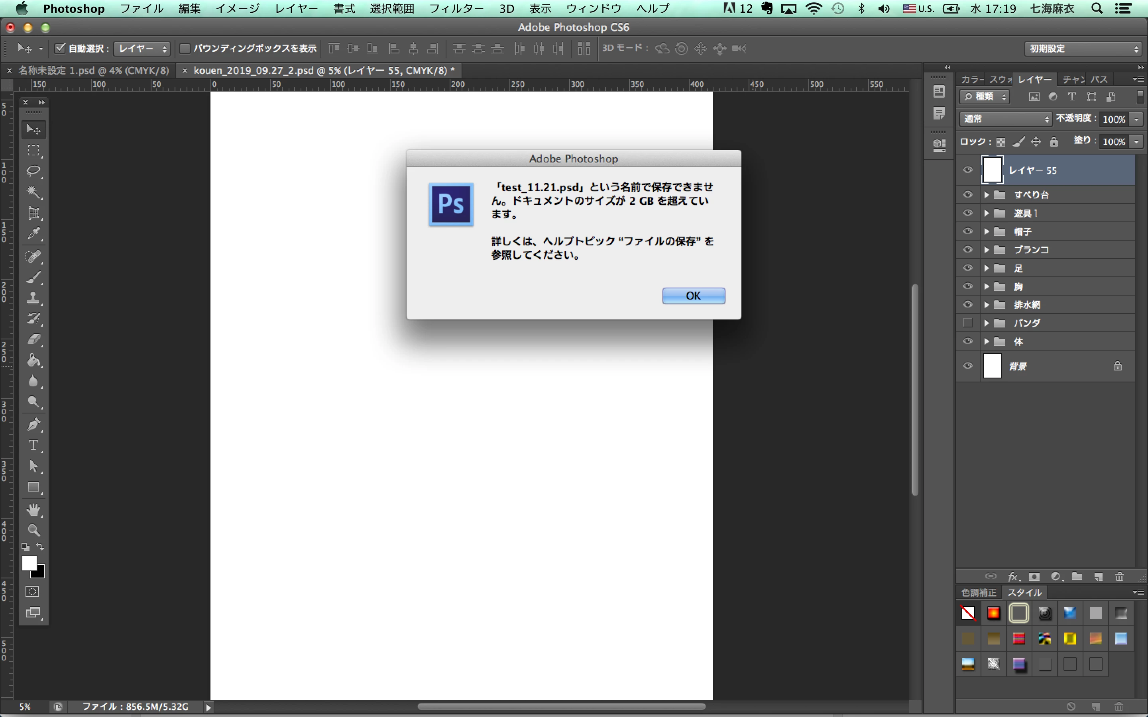This screenshot has height=717, width=1148.
Task: Click the horizontal canvas scrollbar
Action: [x=561, y=707]
